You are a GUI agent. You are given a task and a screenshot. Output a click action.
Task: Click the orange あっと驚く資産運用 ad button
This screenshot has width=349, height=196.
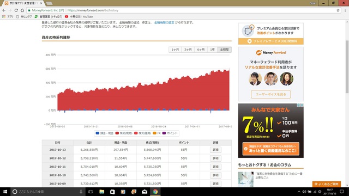(x=271, y=149)
